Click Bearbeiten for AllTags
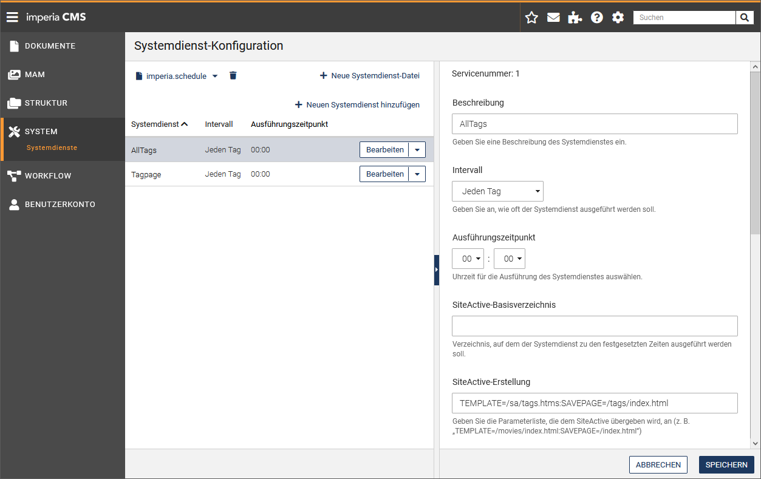 [384, 149]
